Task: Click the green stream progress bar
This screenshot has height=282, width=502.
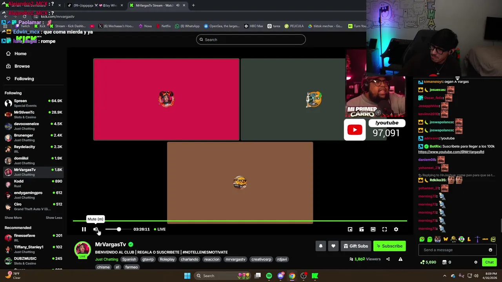Action: [x=240, y=221]
